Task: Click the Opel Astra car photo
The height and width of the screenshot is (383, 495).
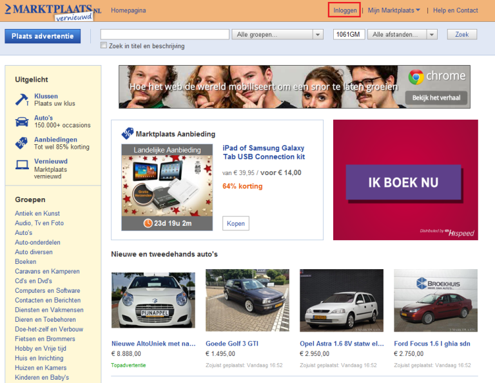Action: [x=342, y=300]
